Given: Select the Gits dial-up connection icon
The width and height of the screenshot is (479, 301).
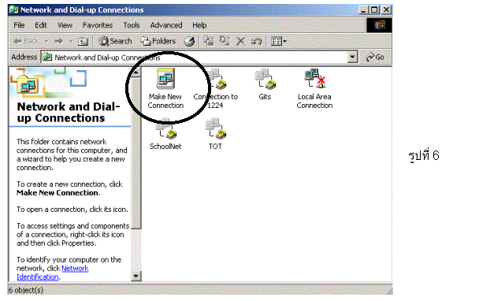Looking at the screenshot, I should (265, 84).
